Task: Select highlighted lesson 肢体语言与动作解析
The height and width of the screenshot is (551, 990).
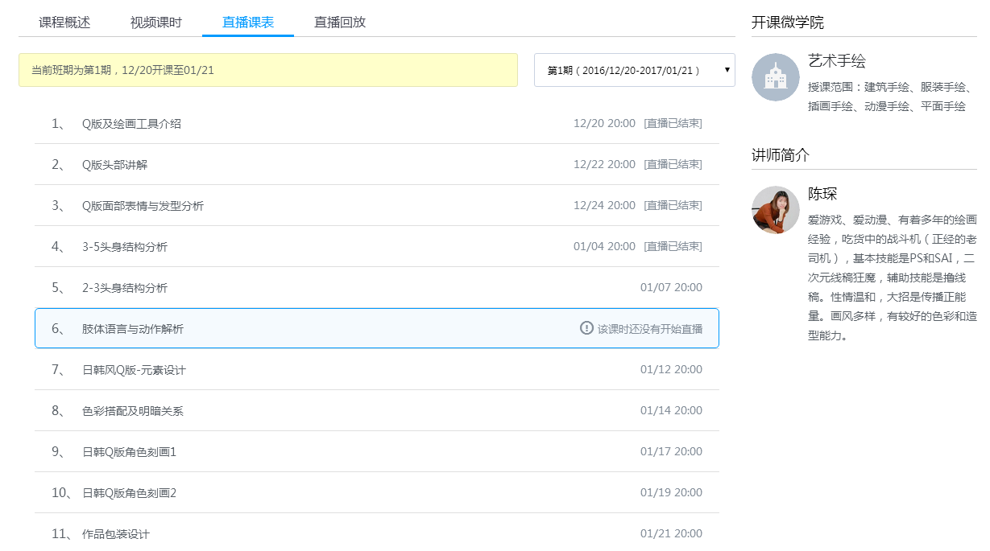Action: (133, 329)
